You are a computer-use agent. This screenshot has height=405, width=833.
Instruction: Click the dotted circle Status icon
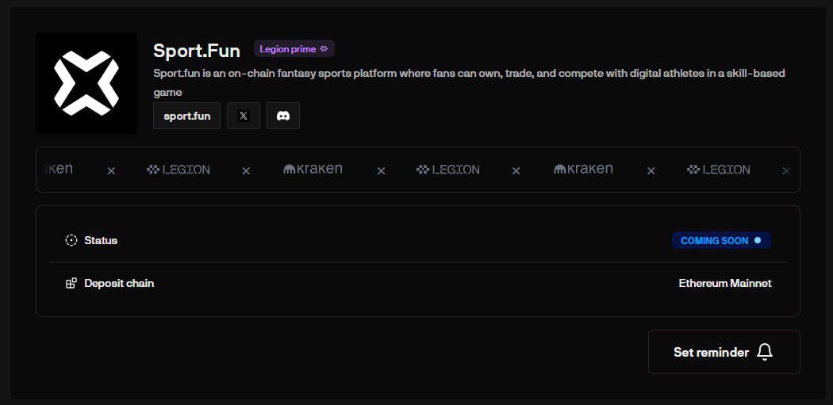click(x=71, y=240)
